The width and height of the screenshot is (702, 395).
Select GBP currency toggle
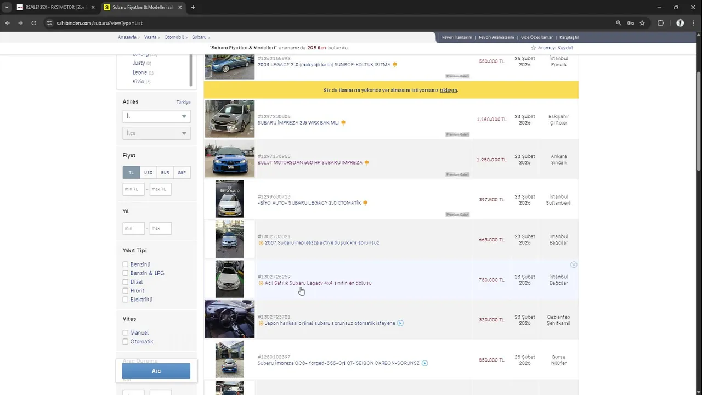coord(182,172)
